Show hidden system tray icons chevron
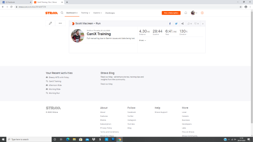 [x=229, y=139]
